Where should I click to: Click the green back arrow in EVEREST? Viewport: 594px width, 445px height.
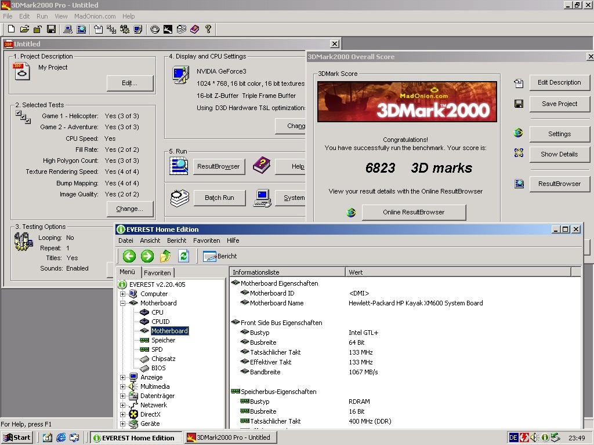(x=129, y=256)
